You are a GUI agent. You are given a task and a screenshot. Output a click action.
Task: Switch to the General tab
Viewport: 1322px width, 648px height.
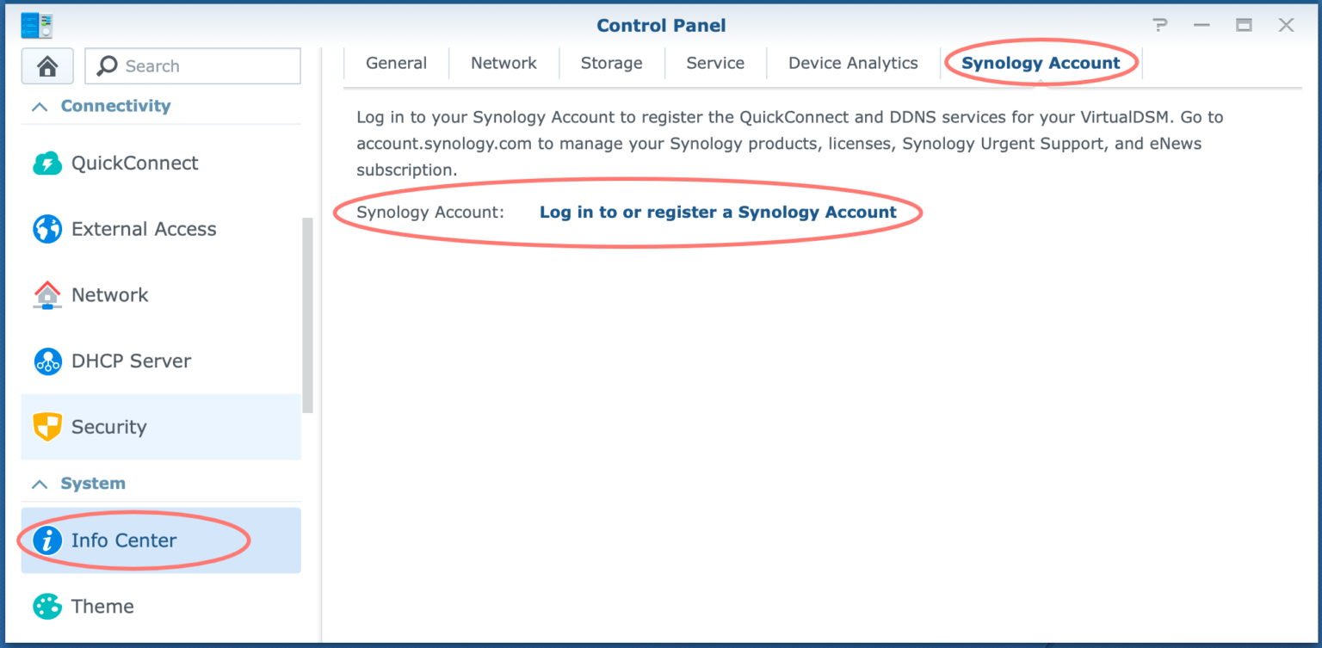click(x=396, y=63)
